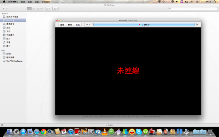Open Skype from the Dock
The image size is (219, 137).
[139, 132]
